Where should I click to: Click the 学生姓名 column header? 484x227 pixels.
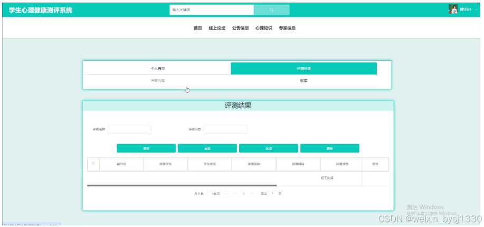[210, 164]
